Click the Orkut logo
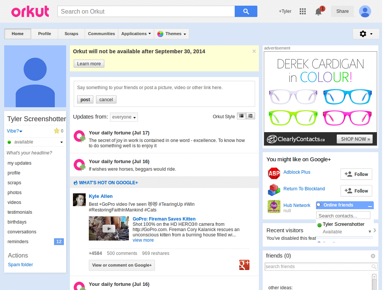The image size is (387, 290). pyautogui.click(x=30, y=12)
